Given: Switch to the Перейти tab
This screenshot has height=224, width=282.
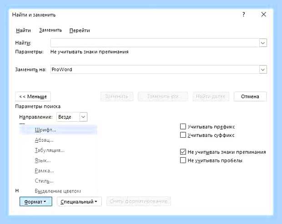Looking at the screenshot, I should [x=80, y=30].
